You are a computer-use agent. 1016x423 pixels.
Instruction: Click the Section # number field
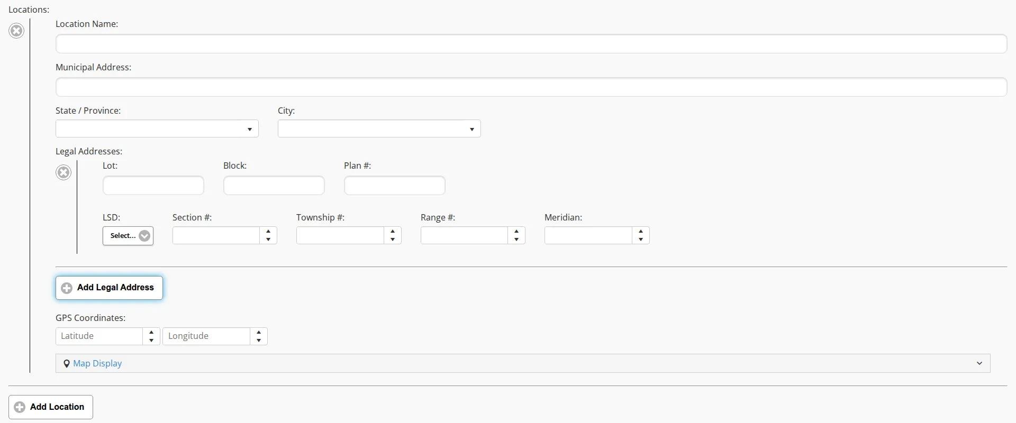point(216,235)
